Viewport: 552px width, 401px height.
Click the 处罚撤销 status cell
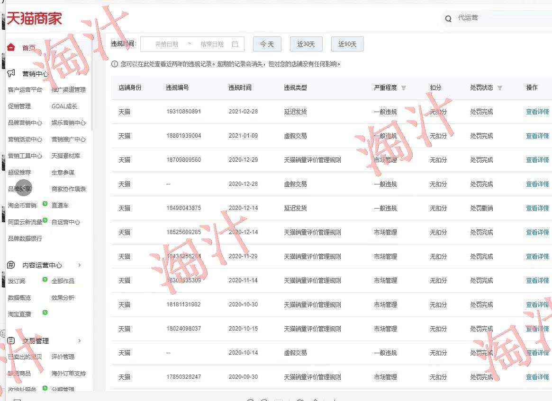(481, 208)
